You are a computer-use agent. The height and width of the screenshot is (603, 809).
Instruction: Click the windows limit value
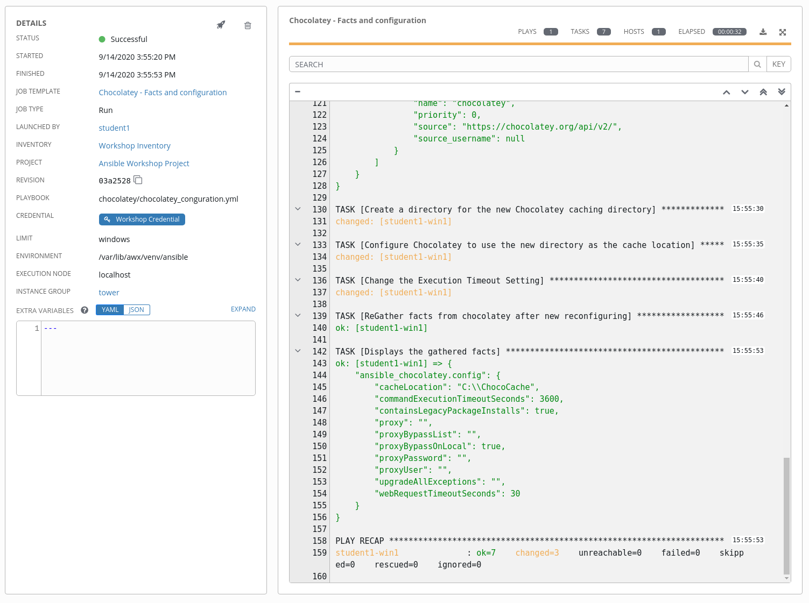point(114,239)
